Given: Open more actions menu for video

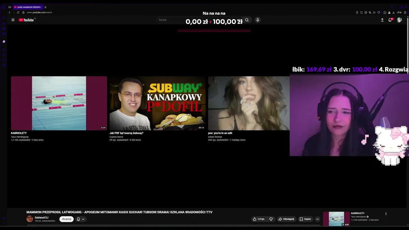Looking at the screenshot, I should coord(317,219).
